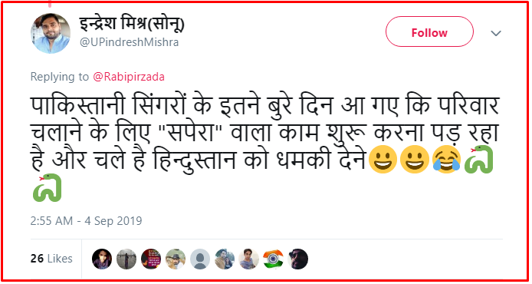The width and height of the screenshot is (532, 284).
Task: Click the face with tears of joy emoji
Action: (446, 160)
